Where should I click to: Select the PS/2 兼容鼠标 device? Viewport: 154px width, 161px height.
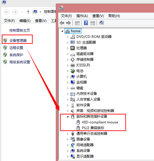pyautogui.click(x=93, y=128)
